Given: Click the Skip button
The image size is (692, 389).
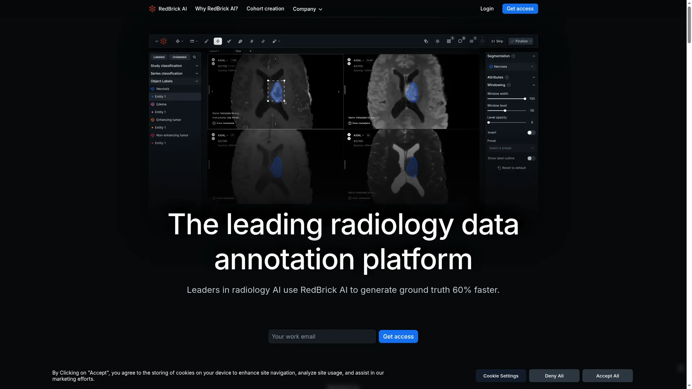Looking at the screenshot, I should tap(497, 41).
